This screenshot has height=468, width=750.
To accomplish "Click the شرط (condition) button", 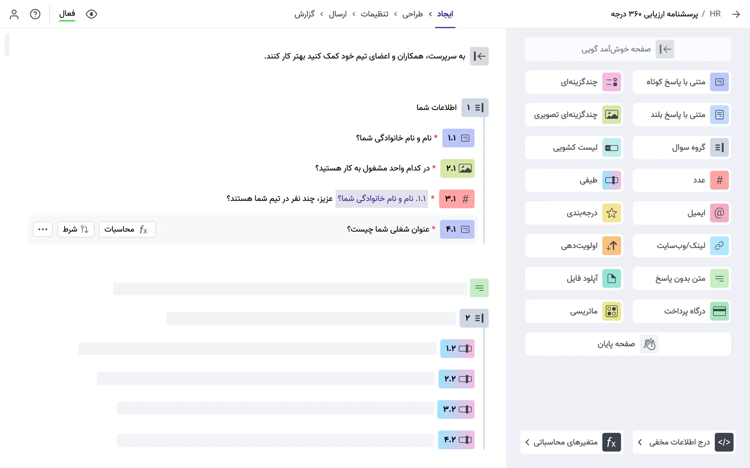I will pos(76,229).
